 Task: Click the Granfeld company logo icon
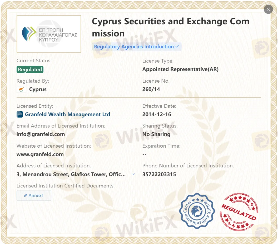coord(20,114)
